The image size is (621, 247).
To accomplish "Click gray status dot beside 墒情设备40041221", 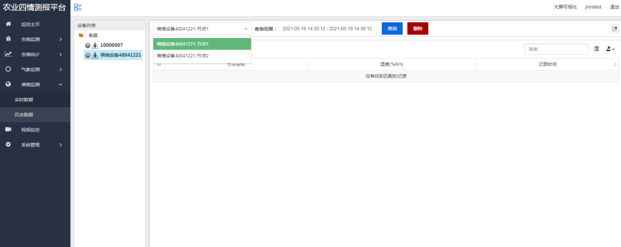I will [88, 55].
